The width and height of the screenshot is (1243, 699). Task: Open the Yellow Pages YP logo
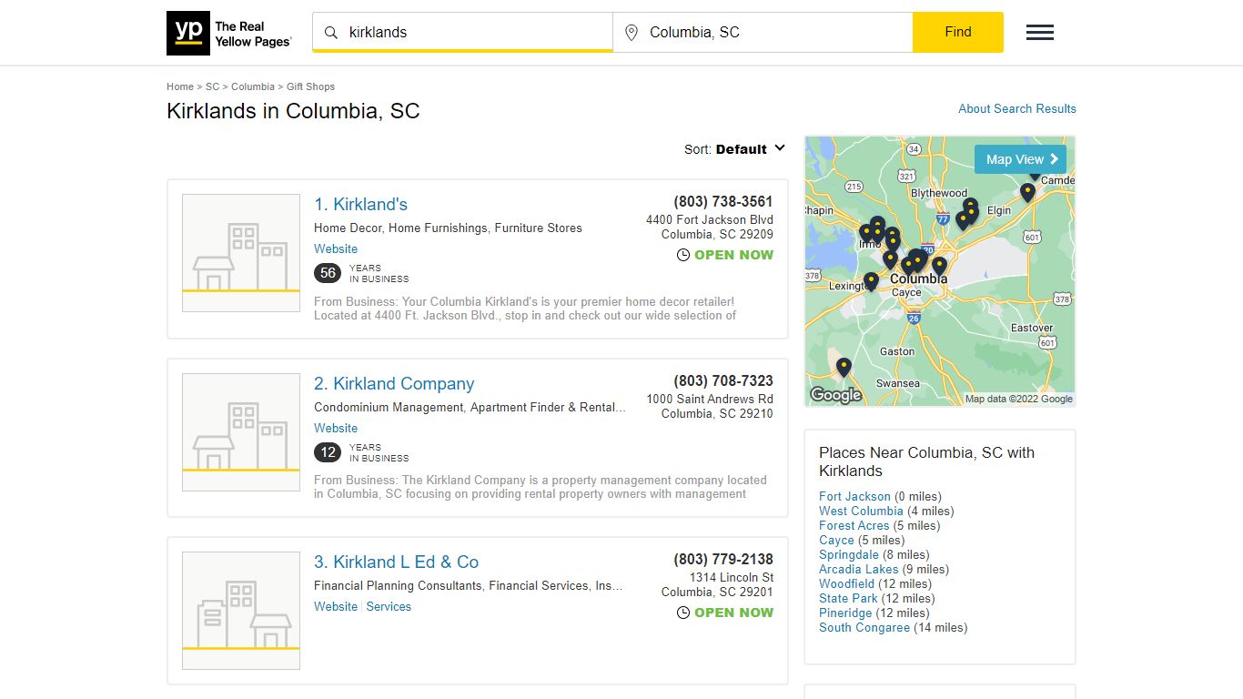tap(229, 34)
